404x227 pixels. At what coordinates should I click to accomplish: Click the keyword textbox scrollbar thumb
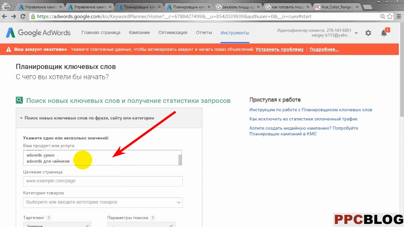(x=180, y=160)
